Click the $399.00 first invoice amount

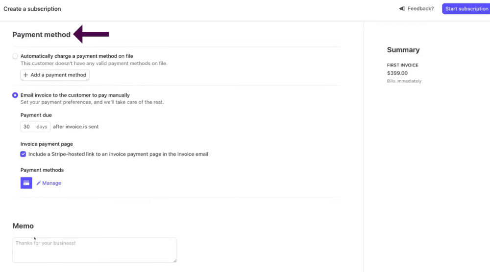[x=397, y=73]
